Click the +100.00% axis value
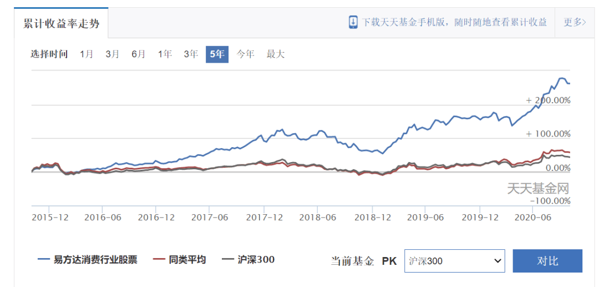The height and width of the screenshot is (287, 599). click(548, 134)
